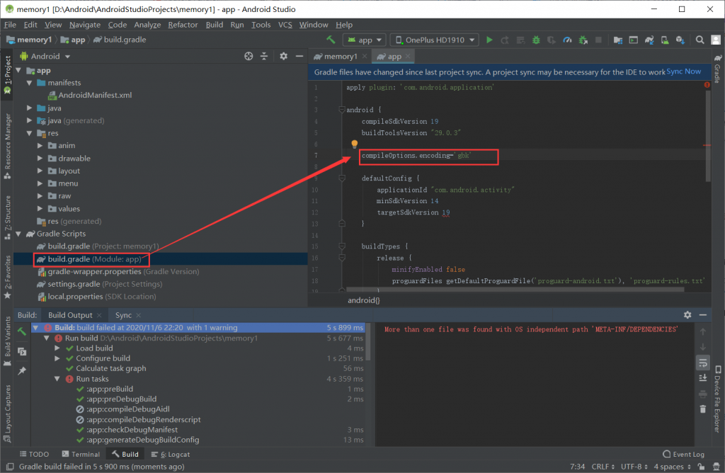Click Sync Project with Gradle Files icon
Viewport: 725px width, 473px height.
(x=649, y=40)
